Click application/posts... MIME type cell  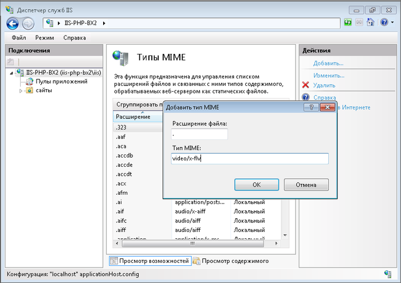point(199,202)
